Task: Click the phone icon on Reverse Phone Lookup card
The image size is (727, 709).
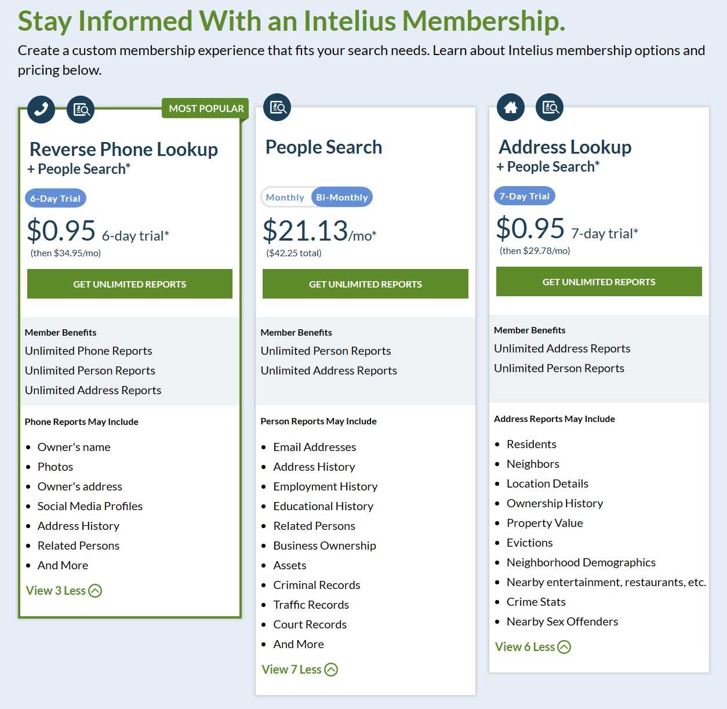Action: pos(41,109)
